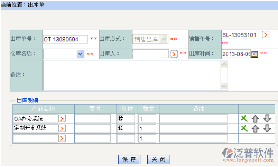Click the 备注 textarea scroll up arrow
Viewport: 278px width, 167px height.
point(224,64)
